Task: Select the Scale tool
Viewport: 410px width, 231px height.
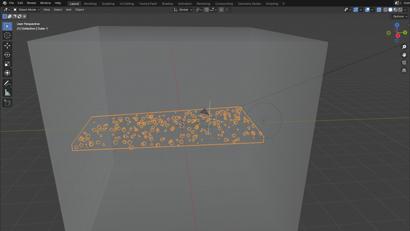Action: pos(7,64)
